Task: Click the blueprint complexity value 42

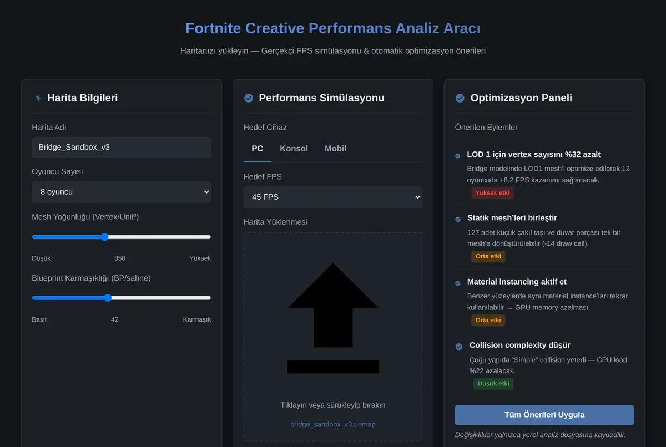Action: point(115,319)
